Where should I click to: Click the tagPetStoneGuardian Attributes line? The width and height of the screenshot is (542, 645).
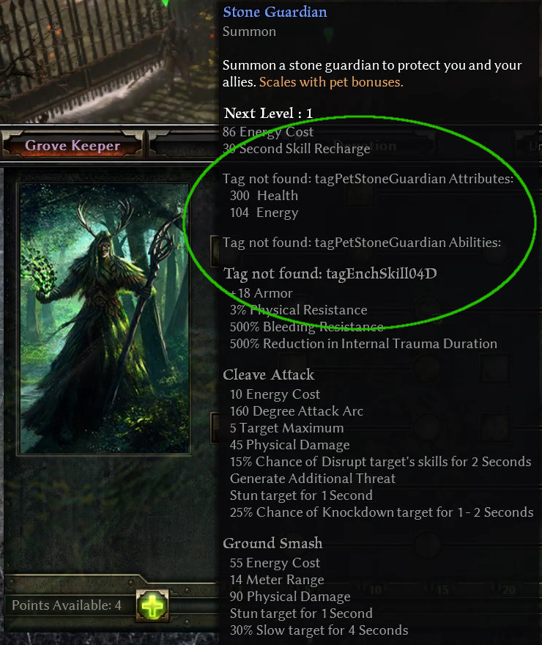tap(368, 179)
